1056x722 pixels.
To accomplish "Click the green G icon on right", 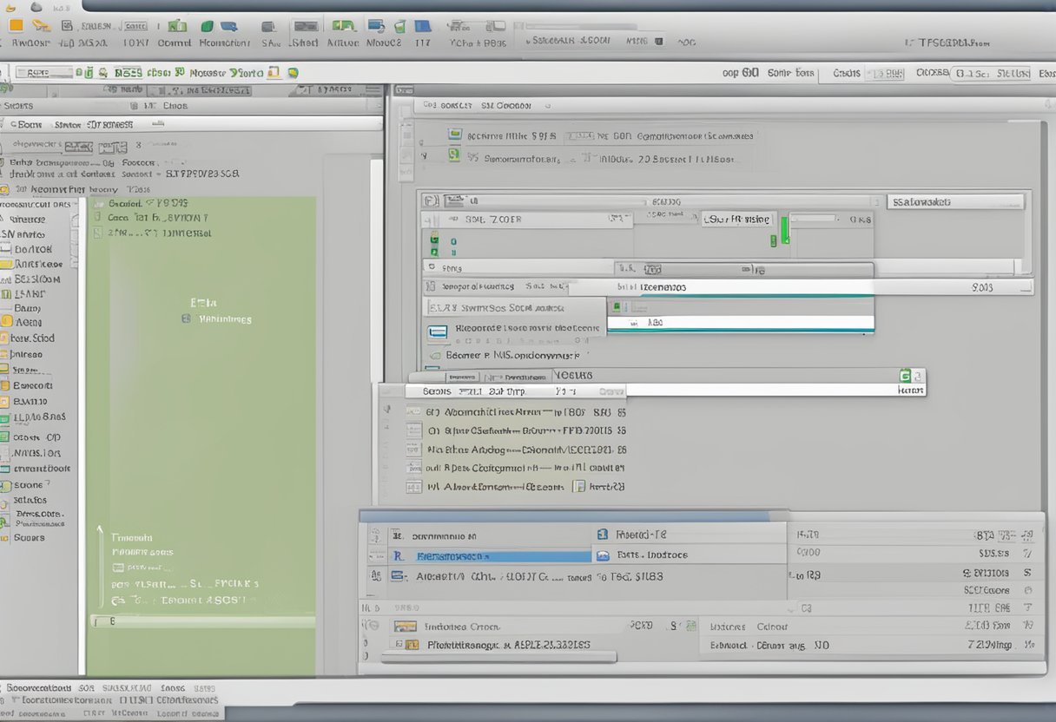I will point(905,376).
